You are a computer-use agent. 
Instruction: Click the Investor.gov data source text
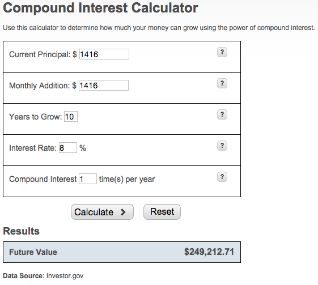tap(65, 276)
